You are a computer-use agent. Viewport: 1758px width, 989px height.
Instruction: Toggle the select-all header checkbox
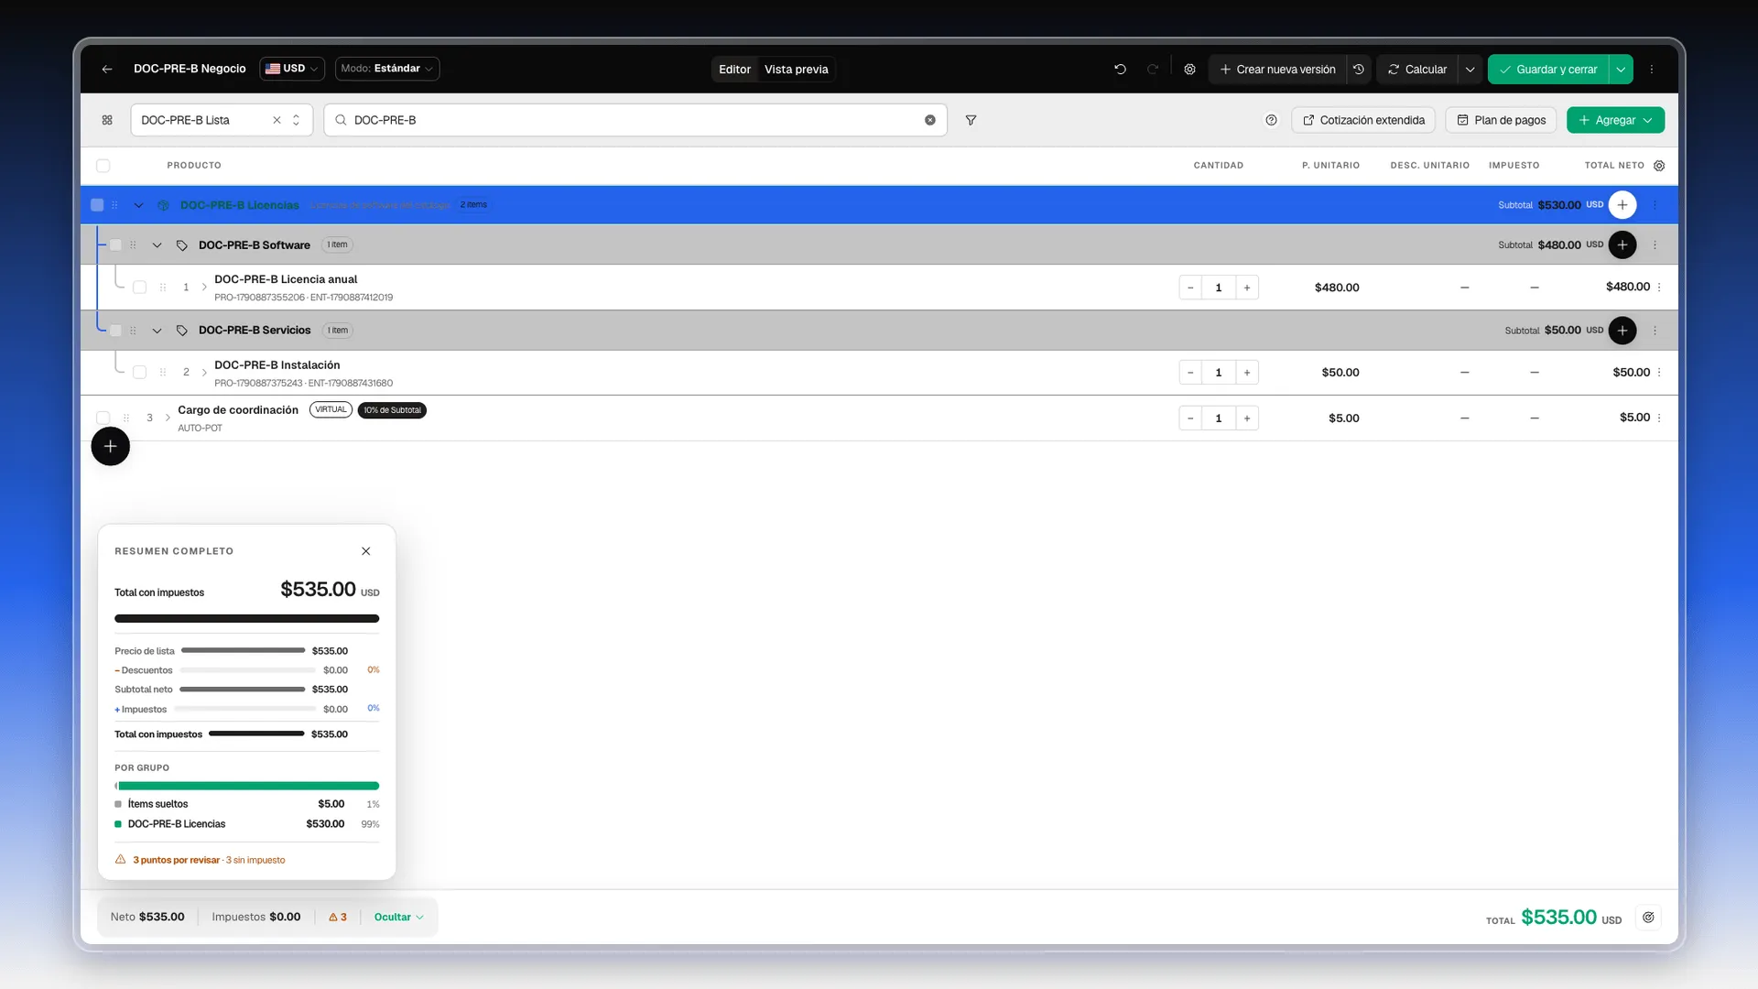tap(103, 166)
